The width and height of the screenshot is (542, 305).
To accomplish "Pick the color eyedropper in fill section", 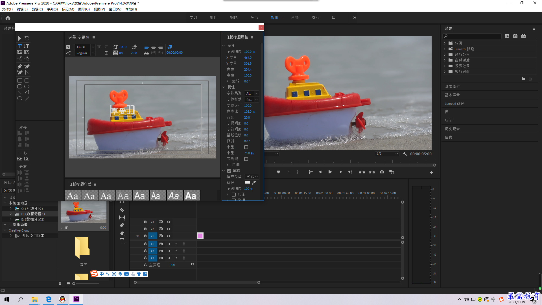I will [254, 183].
